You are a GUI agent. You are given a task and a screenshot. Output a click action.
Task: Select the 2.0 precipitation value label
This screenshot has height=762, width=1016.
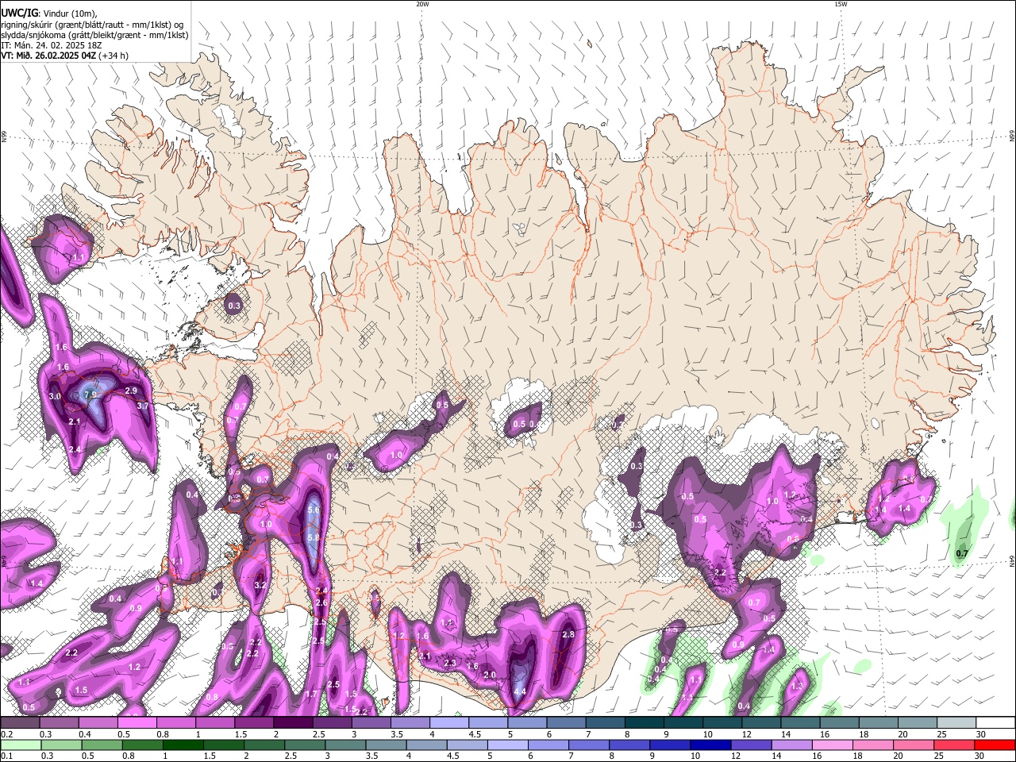pyautogui.click(x=490, y=675)
